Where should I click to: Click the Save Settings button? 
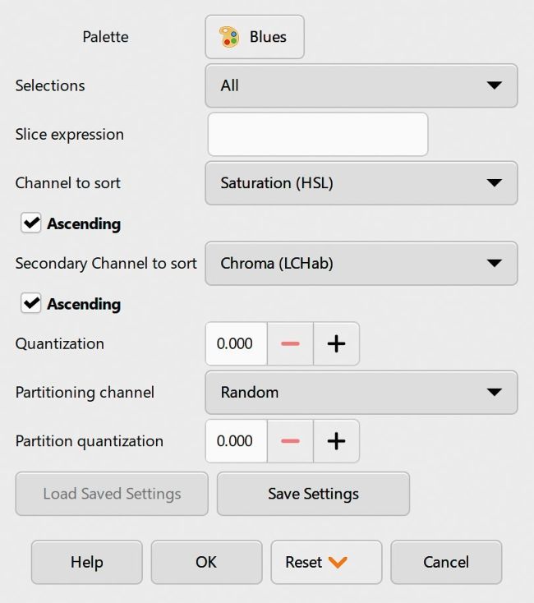coord(313,494)
